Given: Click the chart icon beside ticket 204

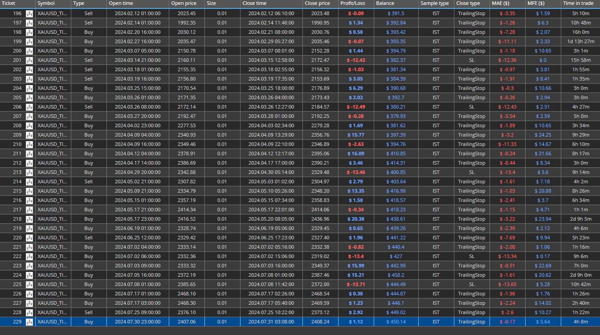Looking at the screenshot, I should tap(30, 88).
